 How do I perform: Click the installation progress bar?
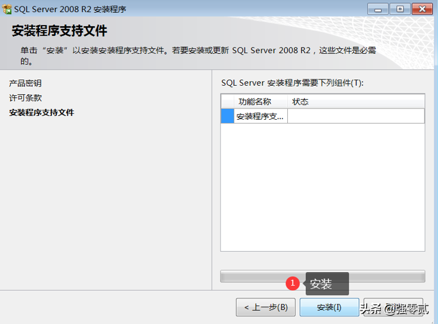(x=323, y=276)
